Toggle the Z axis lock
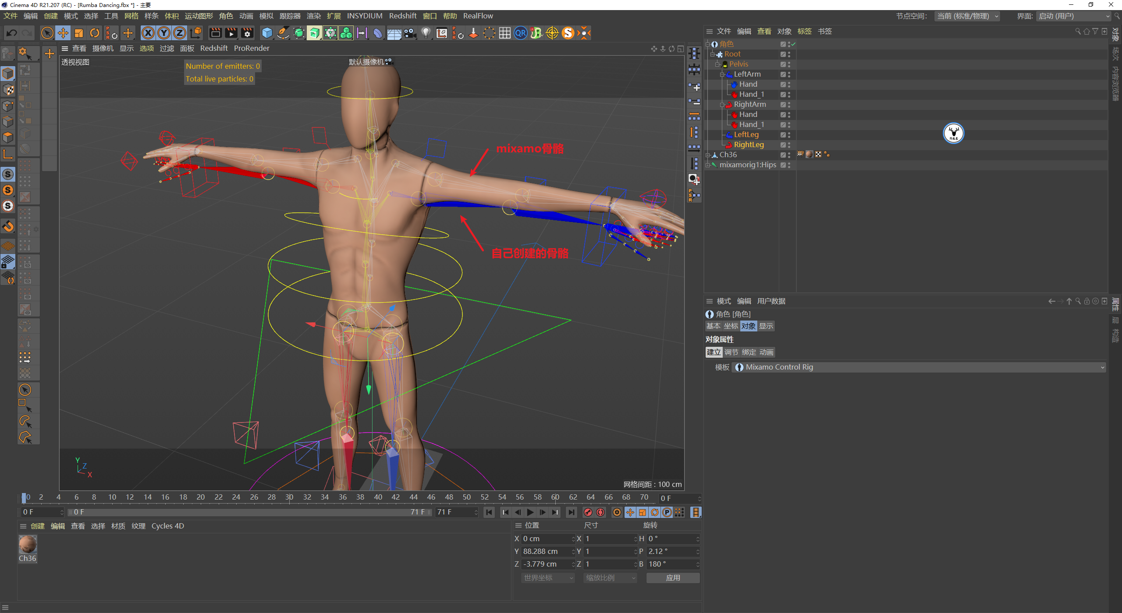Image resolution: width=1122 pixels, height=613 pixels. coord(180,33)
